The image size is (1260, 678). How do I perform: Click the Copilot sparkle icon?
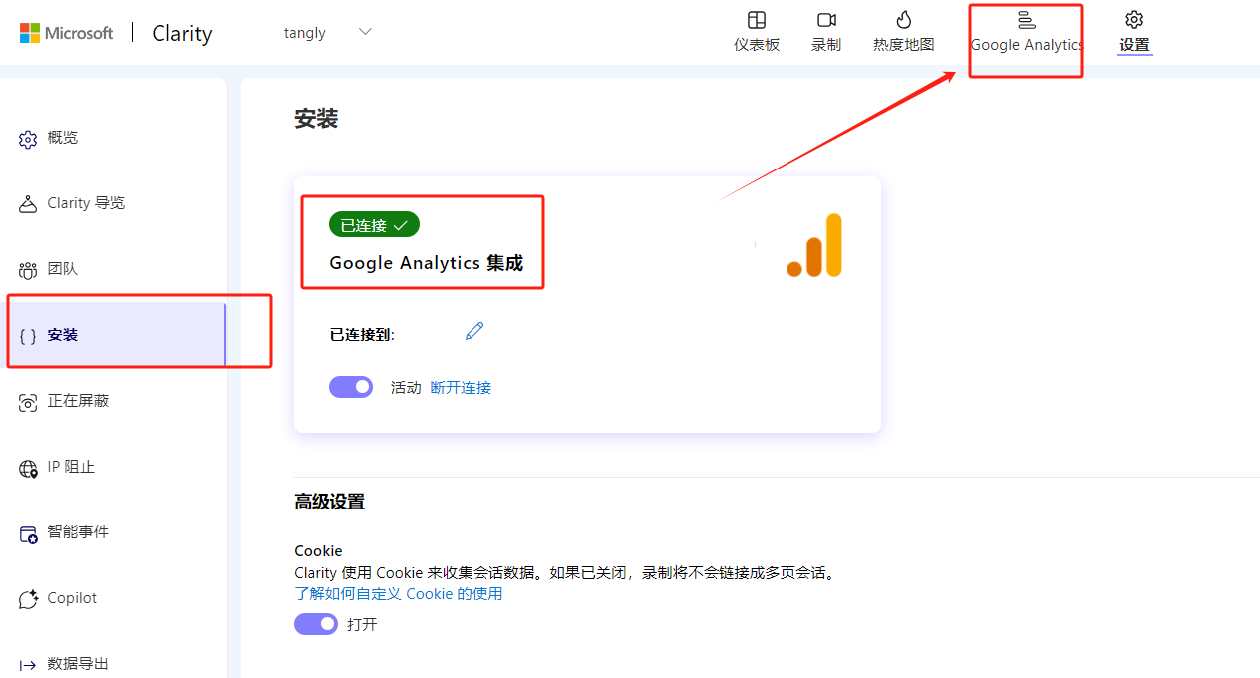coord(28,599)
